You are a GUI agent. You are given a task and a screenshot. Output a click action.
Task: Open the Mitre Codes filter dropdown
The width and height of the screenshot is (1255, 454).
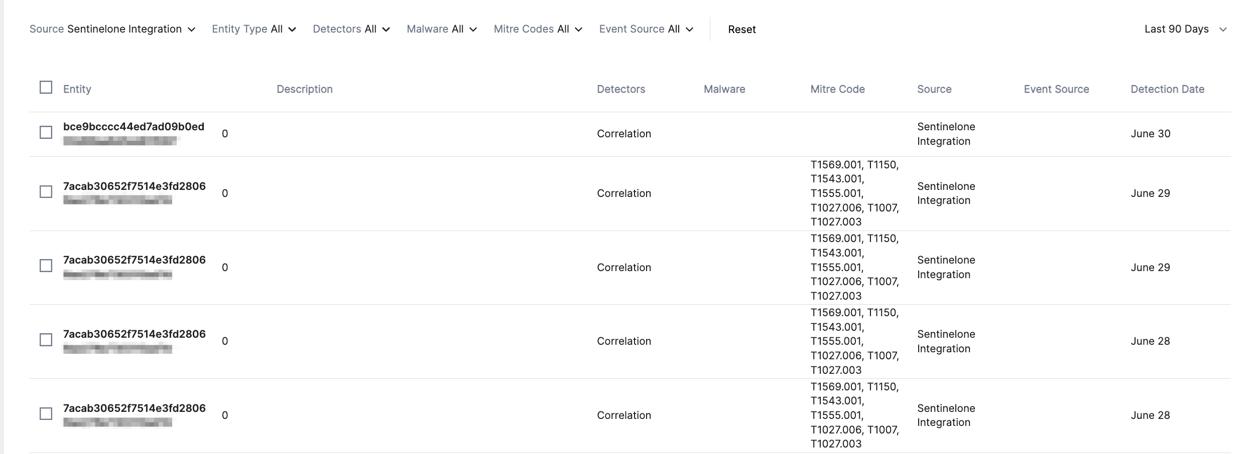pos(538,29)
